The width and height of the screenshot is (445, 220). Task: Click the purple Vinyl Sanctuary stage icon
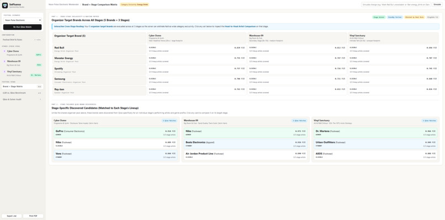pyautogui.click(x=4, y=72)
